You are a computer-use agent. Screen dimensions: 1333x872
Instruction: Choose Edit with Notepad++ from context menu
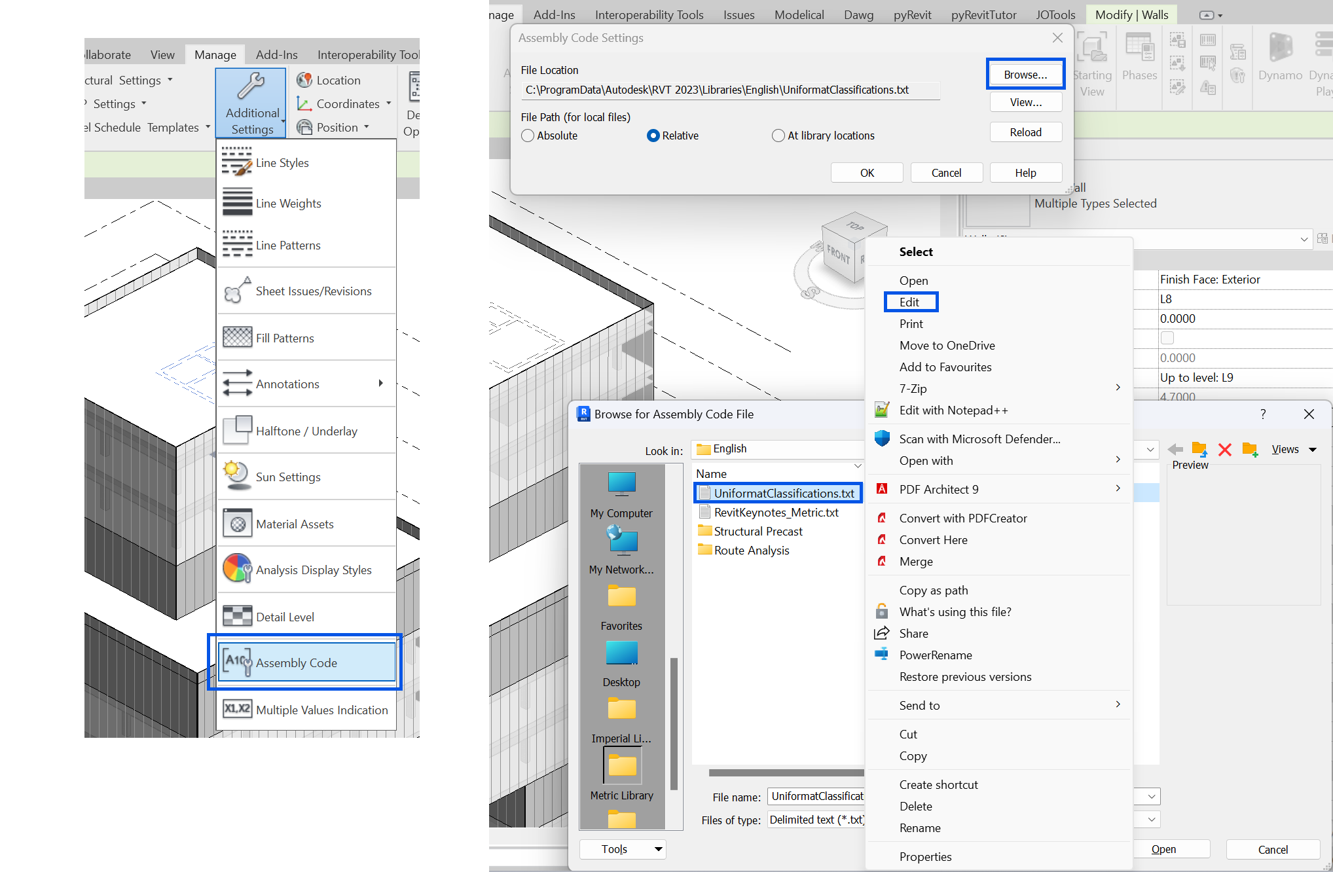[x=953, y=410]
